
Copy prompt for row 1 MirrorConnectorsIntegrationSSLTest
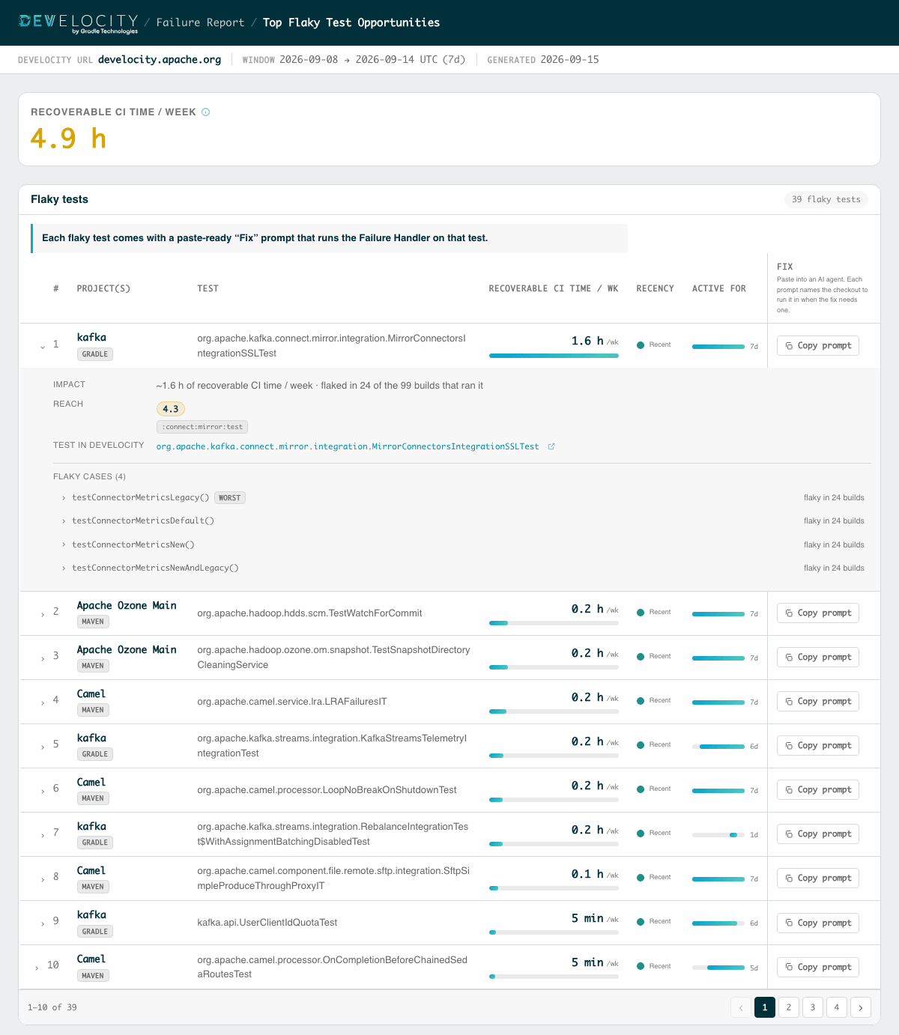click(x=818, y=345)
